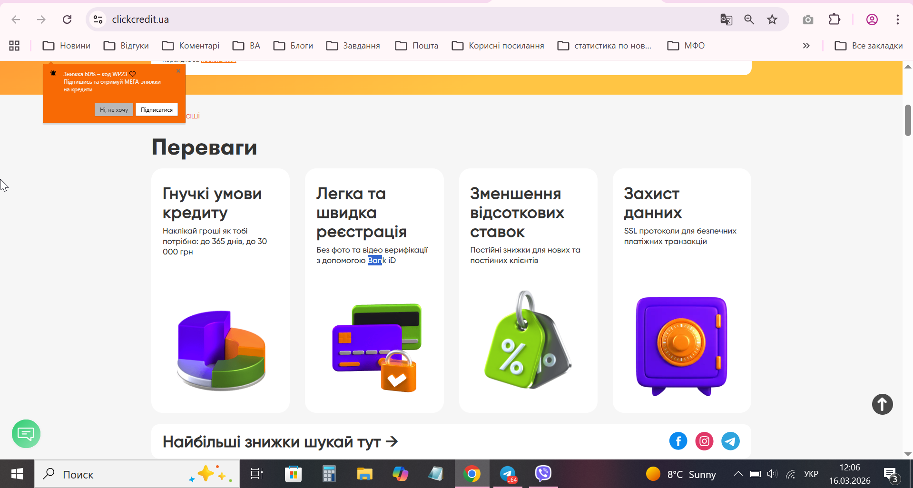
Task: Click the Google Translate page icon
Action: point(726,20)
